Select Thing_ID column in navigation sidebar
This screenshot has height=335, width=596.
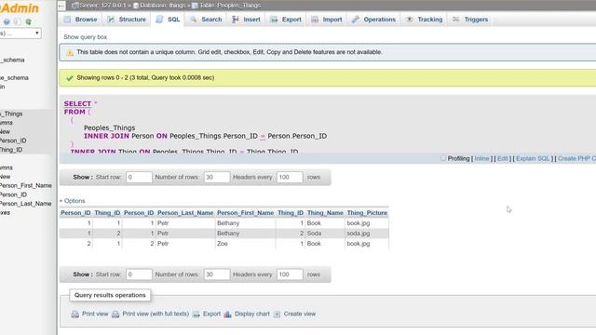pos(11,150)
